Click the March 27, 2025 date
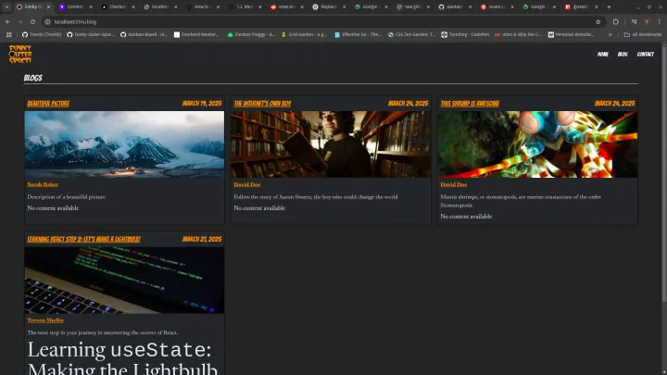Image resolution: width=667 pixels, height=375 pixels. (202, 239)
